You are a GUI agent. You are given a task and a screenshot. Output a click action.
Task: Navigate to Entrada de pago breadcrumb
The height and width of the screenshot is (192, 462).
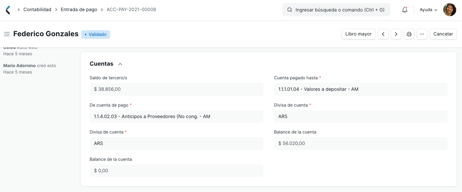point(79,10)
